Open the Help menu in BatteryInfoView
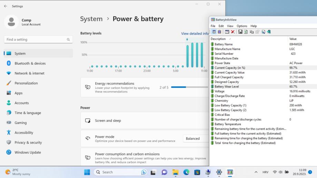317x178 pixels. pos(254,26)
